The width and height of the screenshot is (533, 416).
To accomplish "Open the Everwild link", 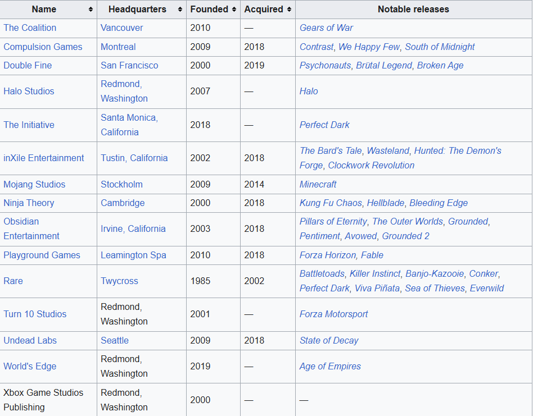I will [487, 289].
